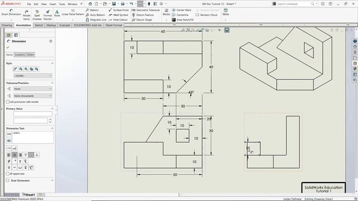Insert diameter symbol in dimension text

point(9,161)
